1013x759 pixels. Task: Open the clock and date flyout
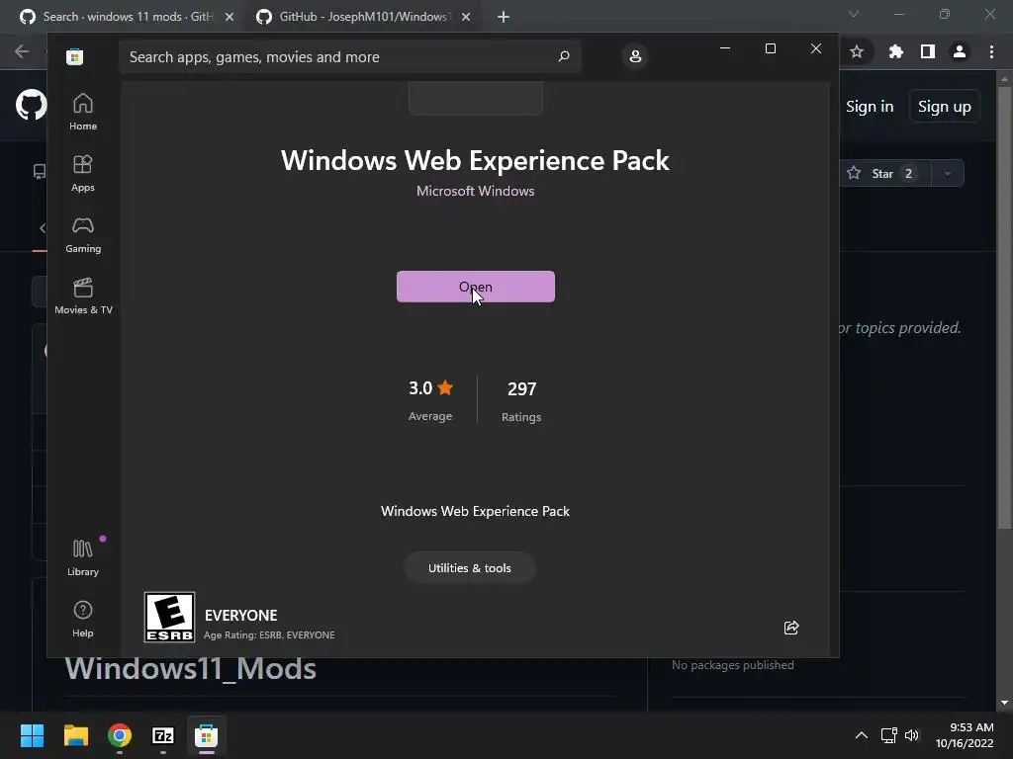coord(965,735)
